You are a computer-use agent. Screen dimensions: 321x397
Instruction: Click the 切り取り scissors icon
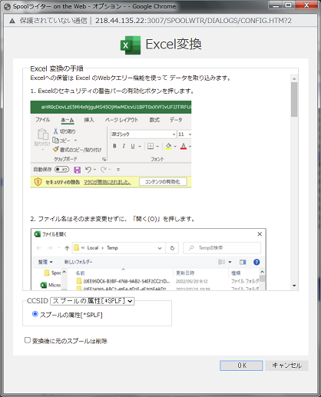click(55, 131)
